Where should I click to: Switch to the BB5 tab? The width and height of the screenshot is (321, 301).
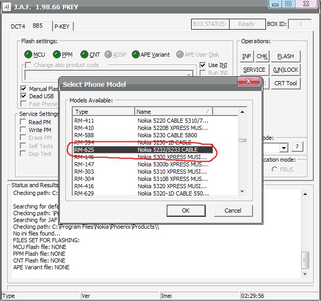pyautogui.click(x=41, y=26)
